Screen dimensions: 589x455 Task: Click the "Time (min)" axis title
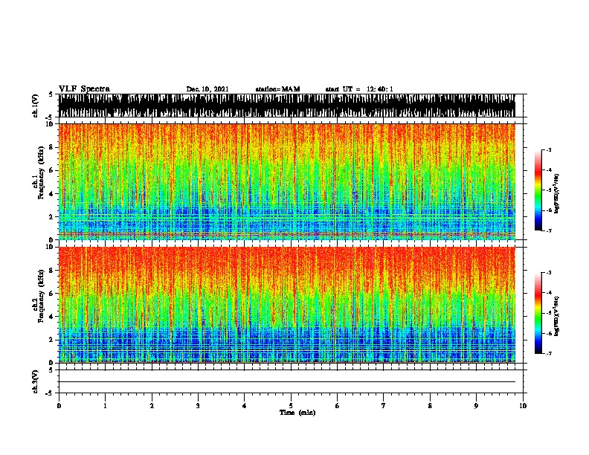[297, 413]
